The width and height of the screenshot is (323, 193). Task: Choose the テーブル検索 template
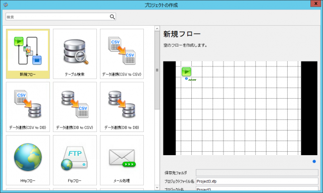(75, 54)
